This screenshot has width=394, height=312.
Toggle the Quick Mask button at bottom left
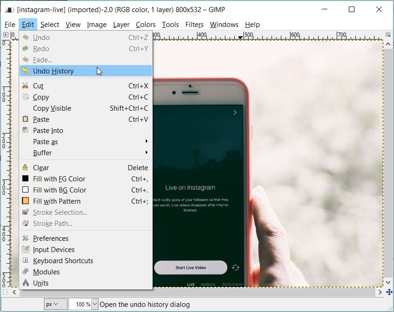5,292
